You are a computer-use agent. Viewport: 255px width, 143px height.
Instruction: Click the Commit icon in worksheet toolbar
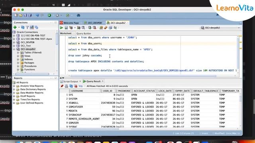pyautogui.click(x=90, y=28)
